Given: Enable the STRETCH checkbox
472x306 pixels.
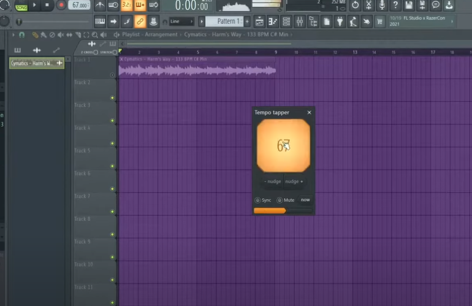Looking at the screenshot, I should pos(115,52).
